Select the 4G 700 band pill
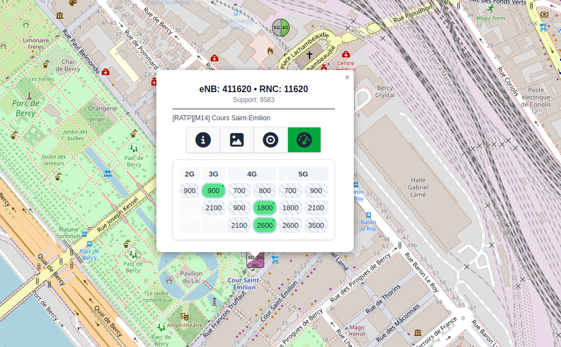The height and width of the screenshot is (347, 561). click(239, 191)
